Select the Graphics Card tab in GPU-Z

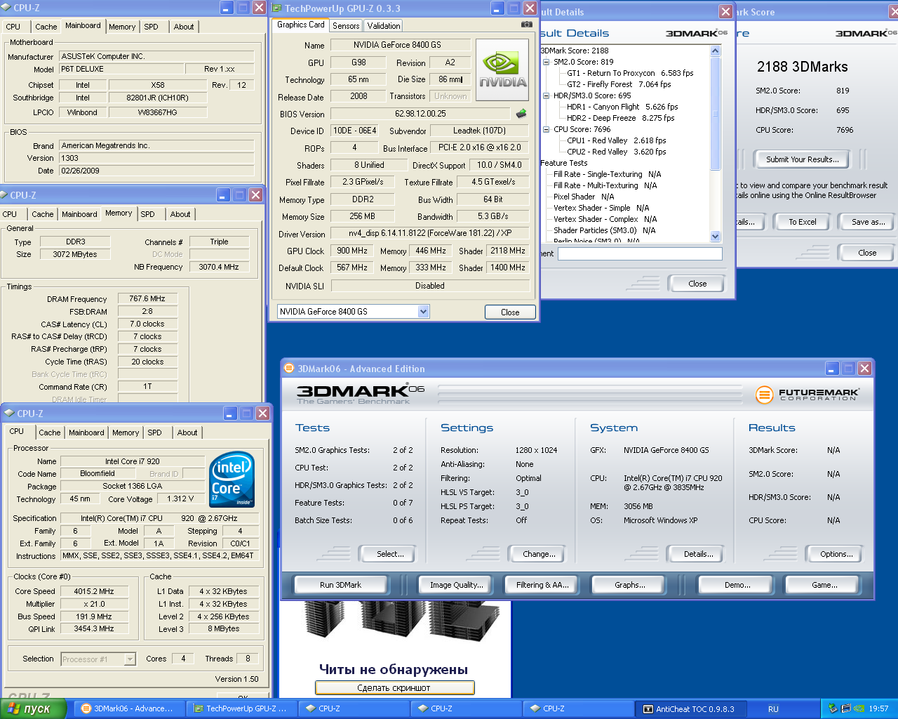pyautogui.click(x=301, y=25)
